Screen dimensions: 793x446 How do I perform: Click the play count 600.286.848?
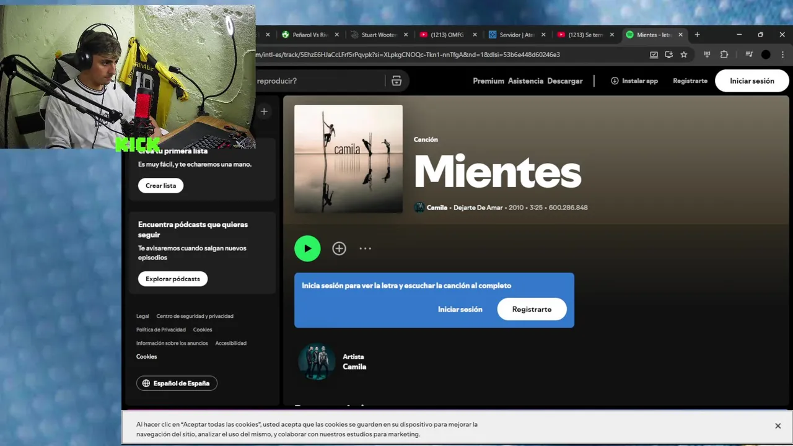(568, 208)
